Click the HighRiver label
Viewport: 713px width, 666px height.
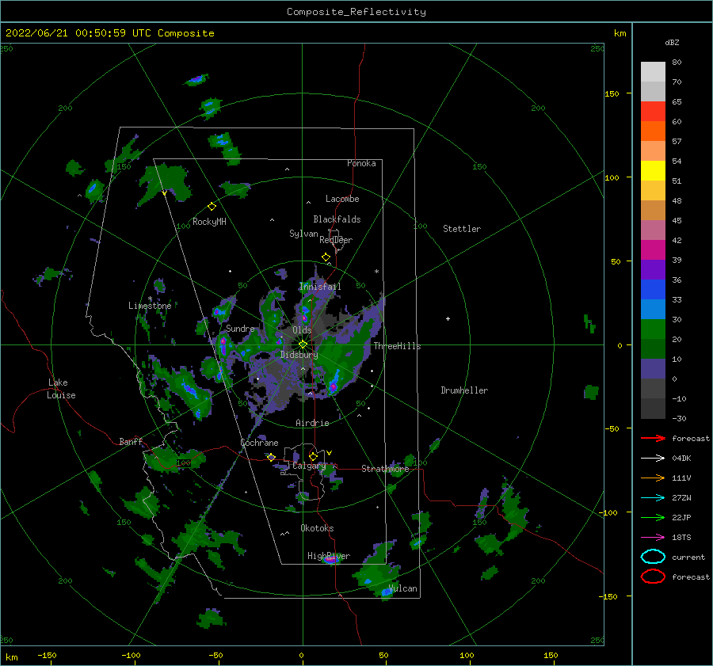(329, 556)
